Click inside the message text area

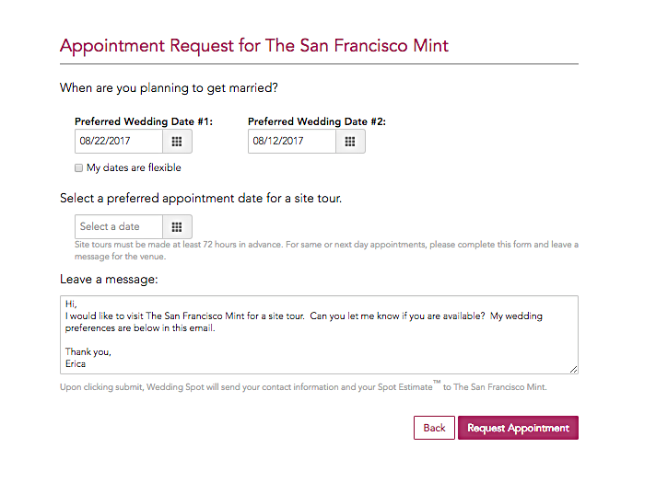[x=319, y=335]
